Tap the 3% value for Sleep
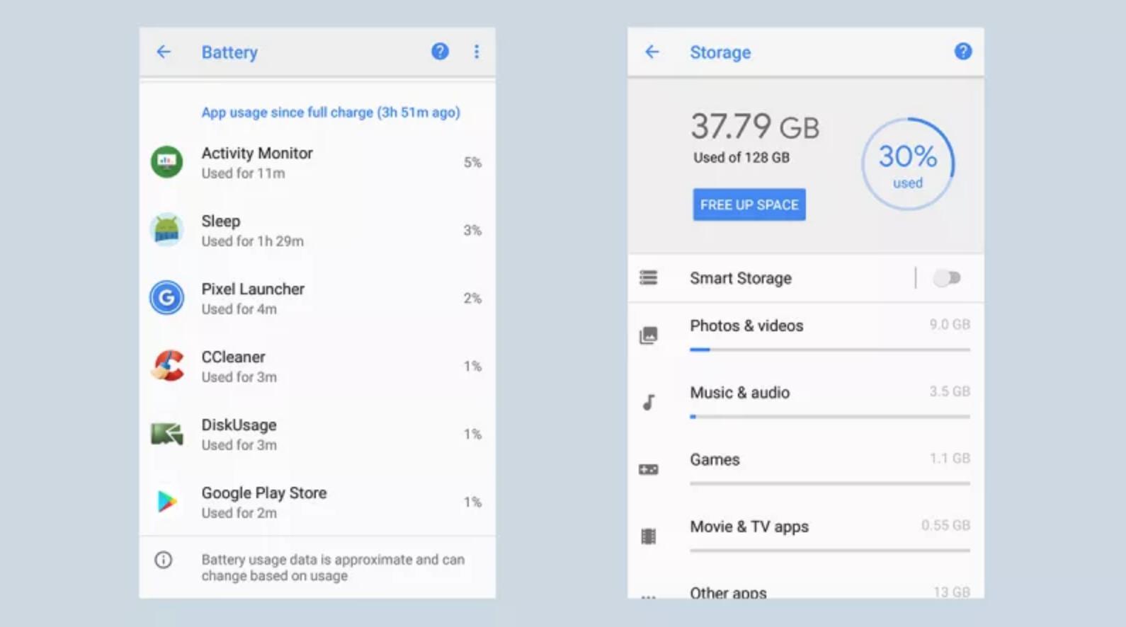Viewport: 1126px width, 627px height. 472,231
